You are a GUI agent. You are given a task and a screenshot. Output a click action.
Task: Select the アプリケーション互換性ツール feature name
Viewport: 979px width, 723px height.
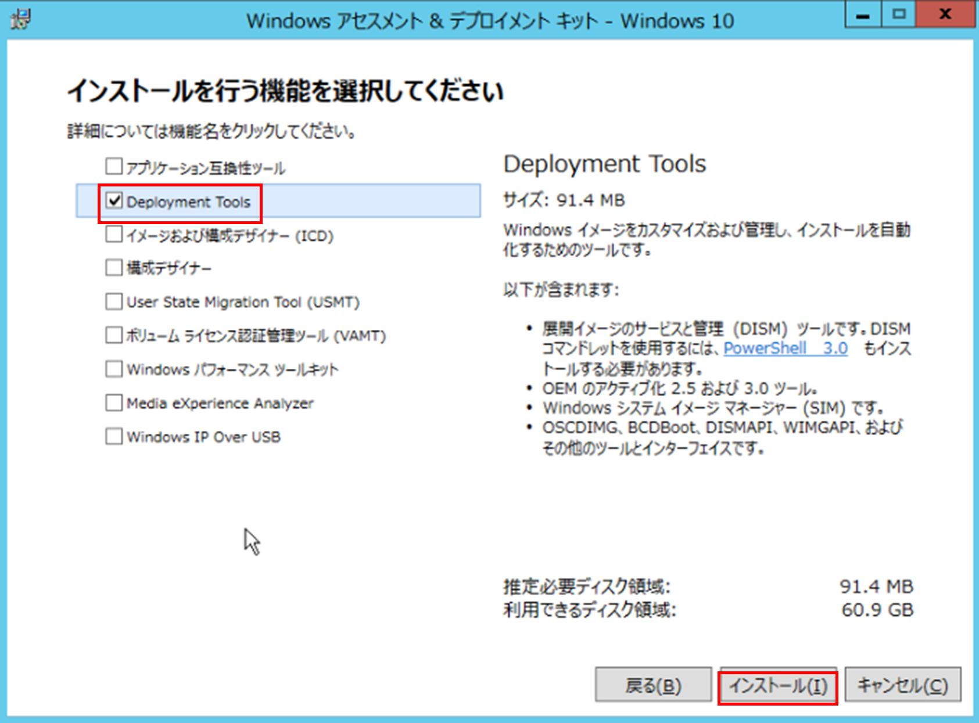(206, 168)
